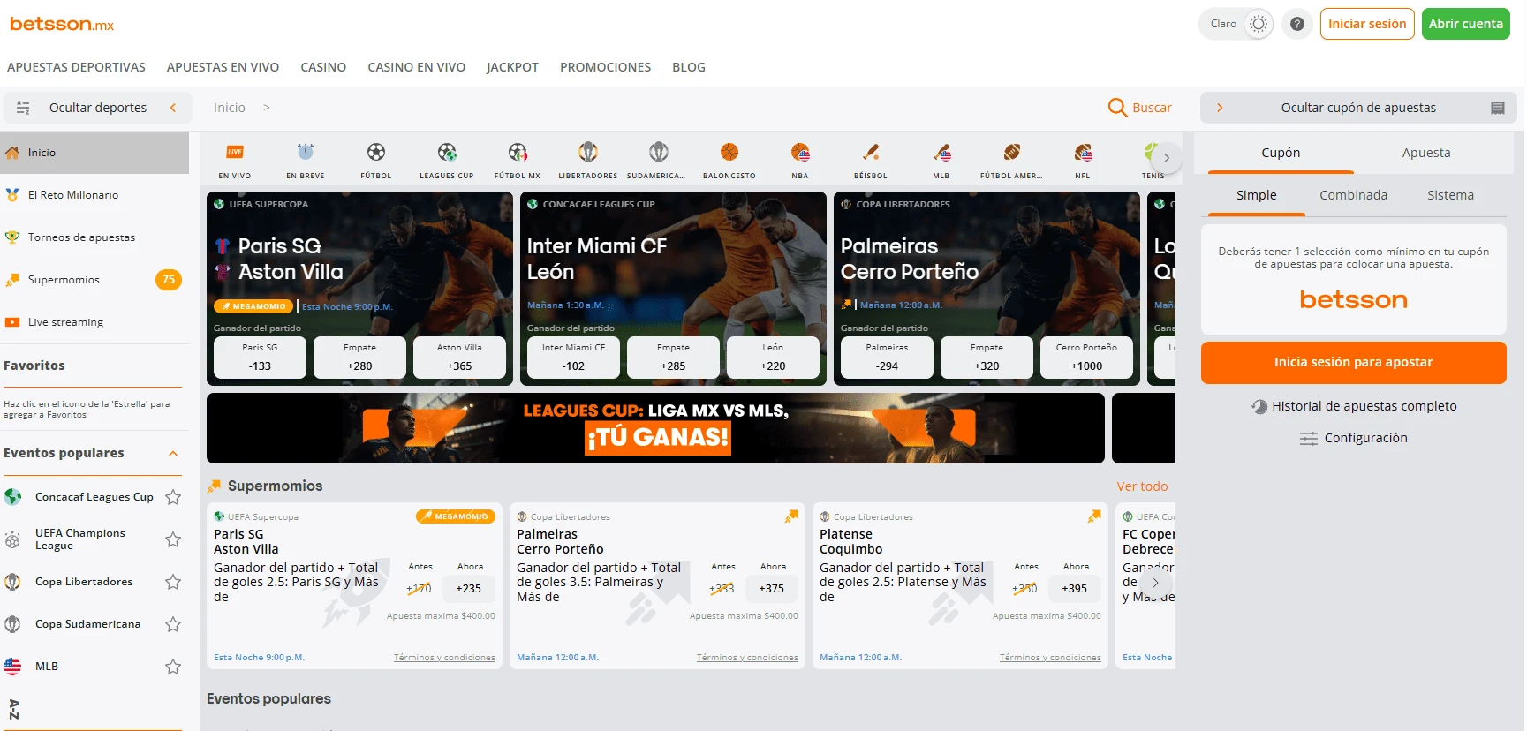Collapse the sports sidebar with orange chevron
Image resolution: width=1527 pixels, height=731 pixels.
173,108
